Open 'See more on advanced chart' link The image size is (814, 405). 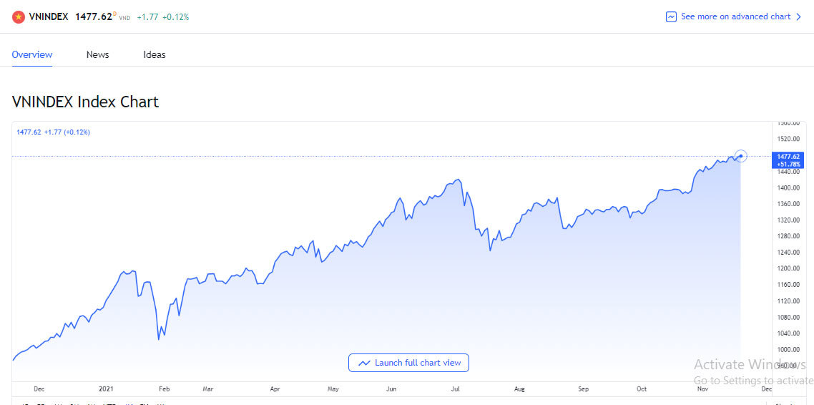[x=735, y=16]
